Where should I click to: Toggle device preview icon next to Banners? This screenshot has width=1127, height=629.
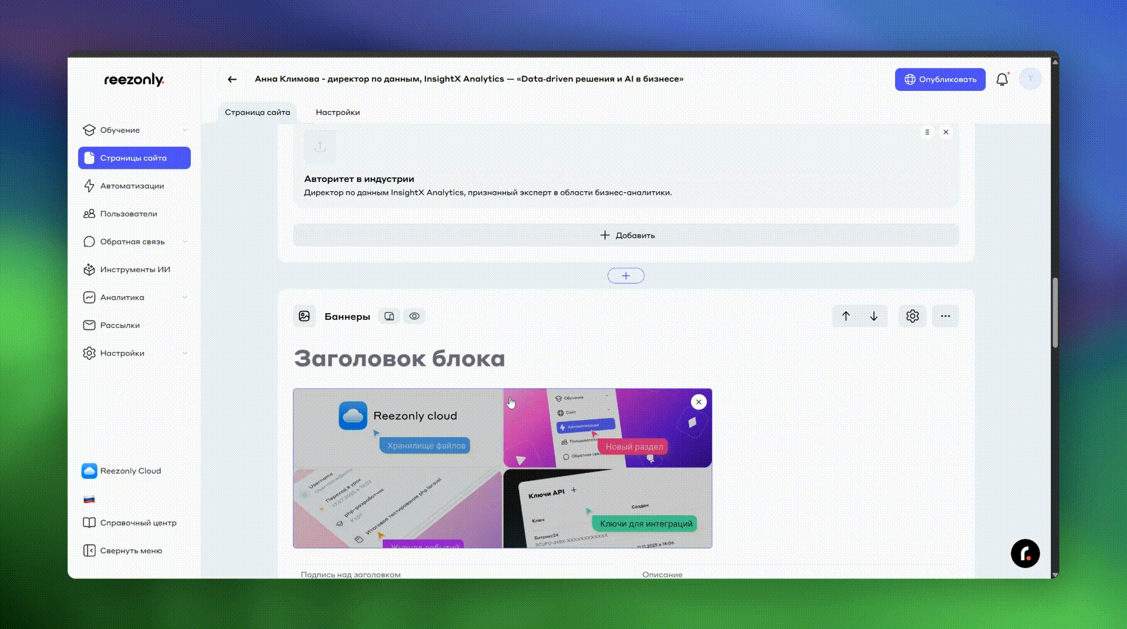[x=389, y=316]
